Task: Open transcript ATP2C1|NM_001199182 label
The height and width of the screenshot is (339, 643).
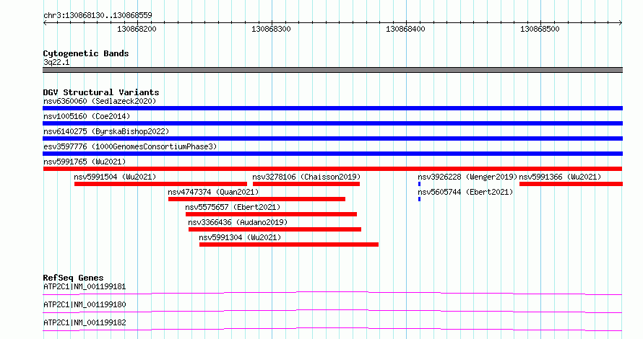Action: [x=85, y=322]
